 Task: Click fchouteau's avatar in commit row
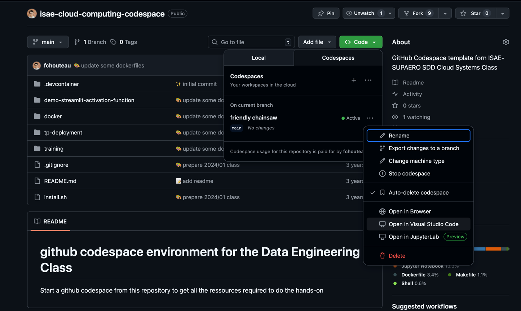[36, 65]
